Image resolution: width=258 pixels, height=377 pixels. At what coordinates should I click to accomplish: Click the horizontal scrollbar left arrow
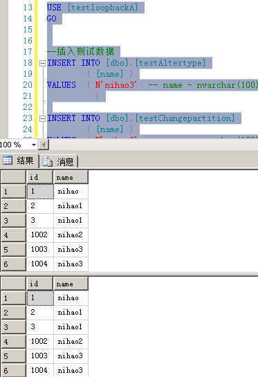click(44, 145)
